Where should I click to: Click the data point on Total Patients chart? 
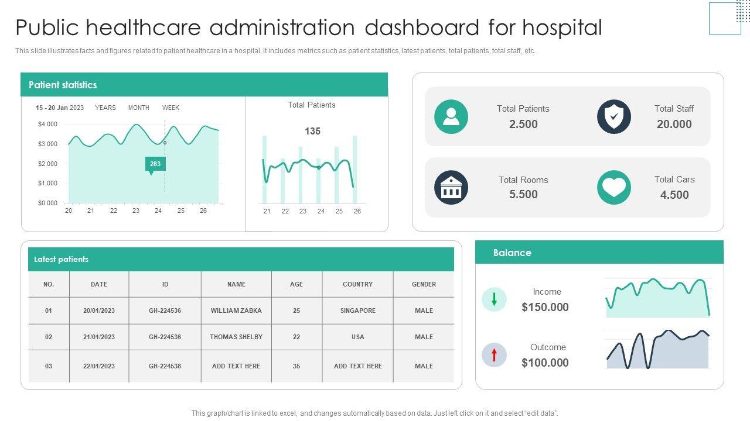pyautogui.click(x=318, y=168)
